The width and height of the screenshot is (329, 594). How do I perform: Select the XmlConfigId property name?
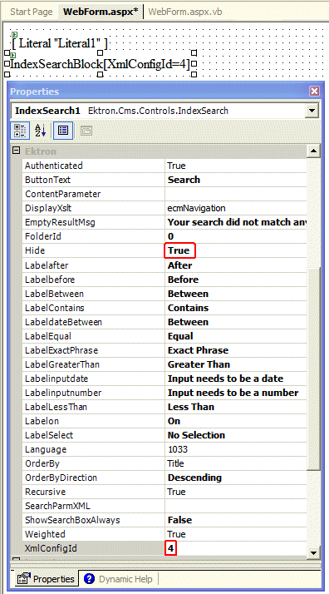tap(51, 548)
